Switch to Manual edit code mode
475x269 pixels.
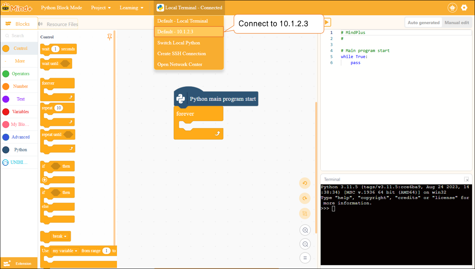pos(456,22)
